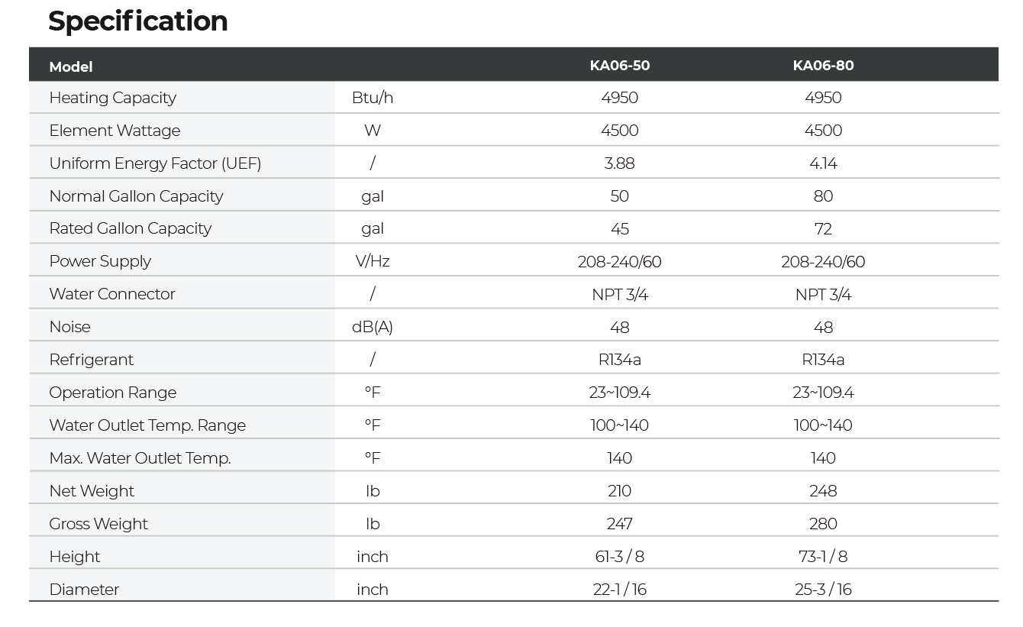This screenshot has width=1023, height=627.
Task: Click the Btu/h unit cell
Action: (373, 98)
